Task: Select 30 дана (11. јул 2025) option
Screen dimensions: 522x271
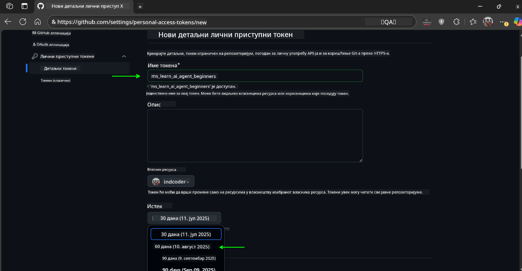Action: coord(186,234)
